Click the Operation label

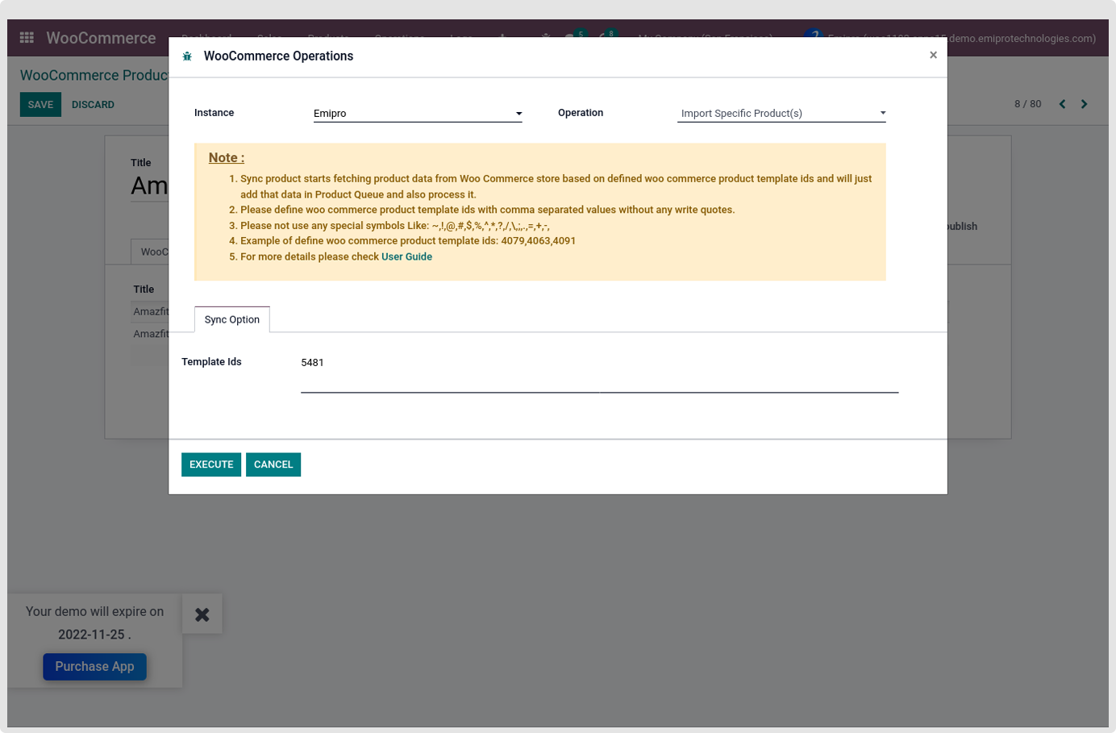pos(581,113)
